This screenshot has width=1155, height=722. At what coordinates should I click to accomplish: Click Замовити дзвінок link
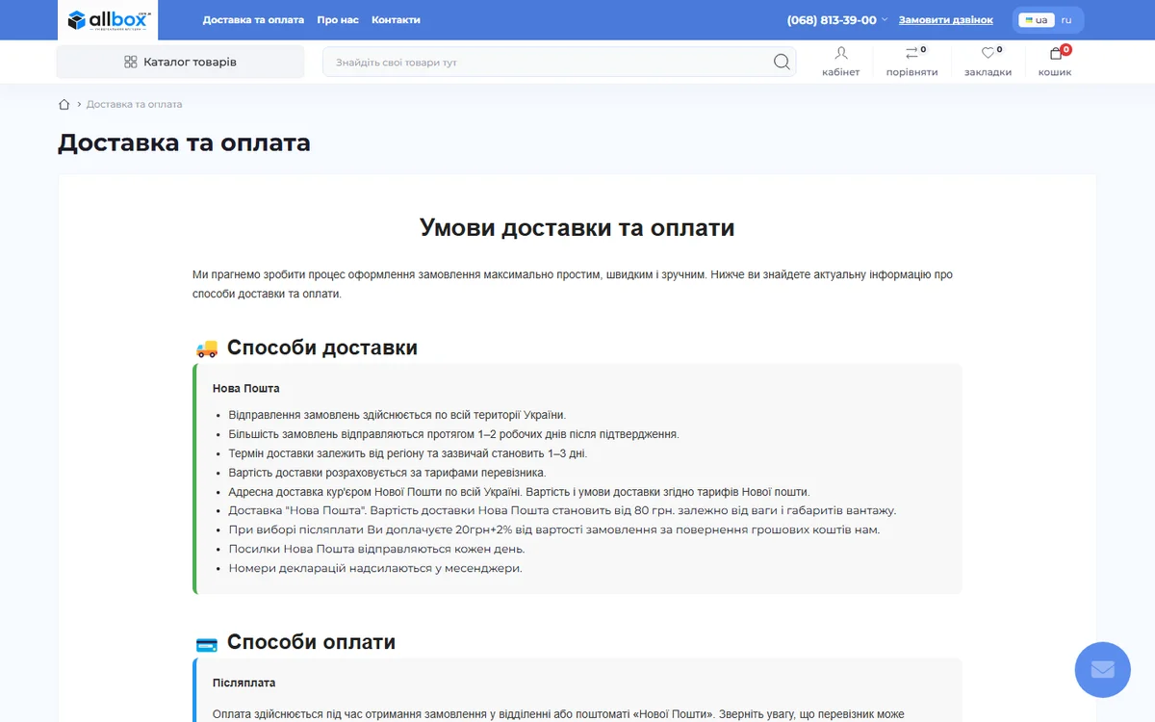point(946,19)
